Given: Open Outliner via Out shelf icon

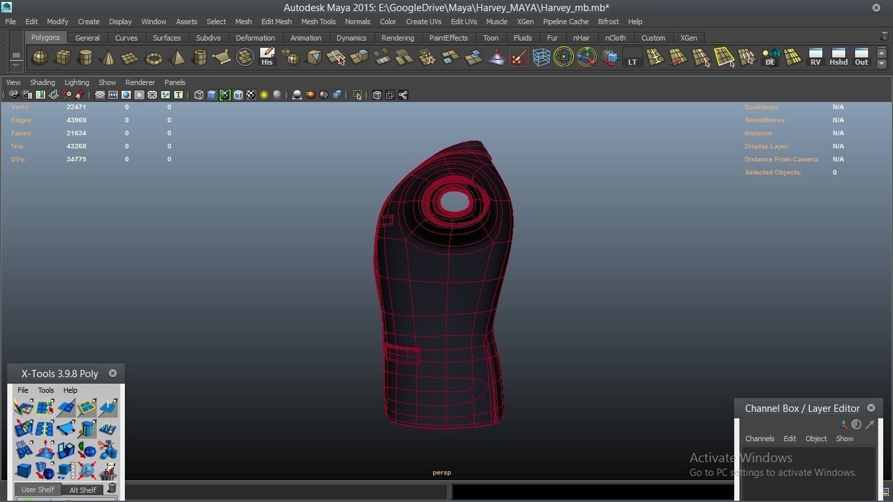Looking at the screenshot, I should (x=862, y=58).
